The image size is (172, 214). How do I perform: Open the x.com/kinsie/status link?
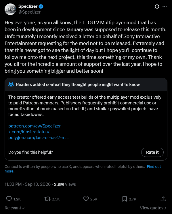(x=30, y=132)
